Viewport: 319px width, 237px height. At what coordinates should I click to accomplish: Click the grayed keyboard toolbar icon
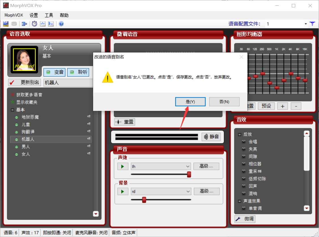(14, 24)
